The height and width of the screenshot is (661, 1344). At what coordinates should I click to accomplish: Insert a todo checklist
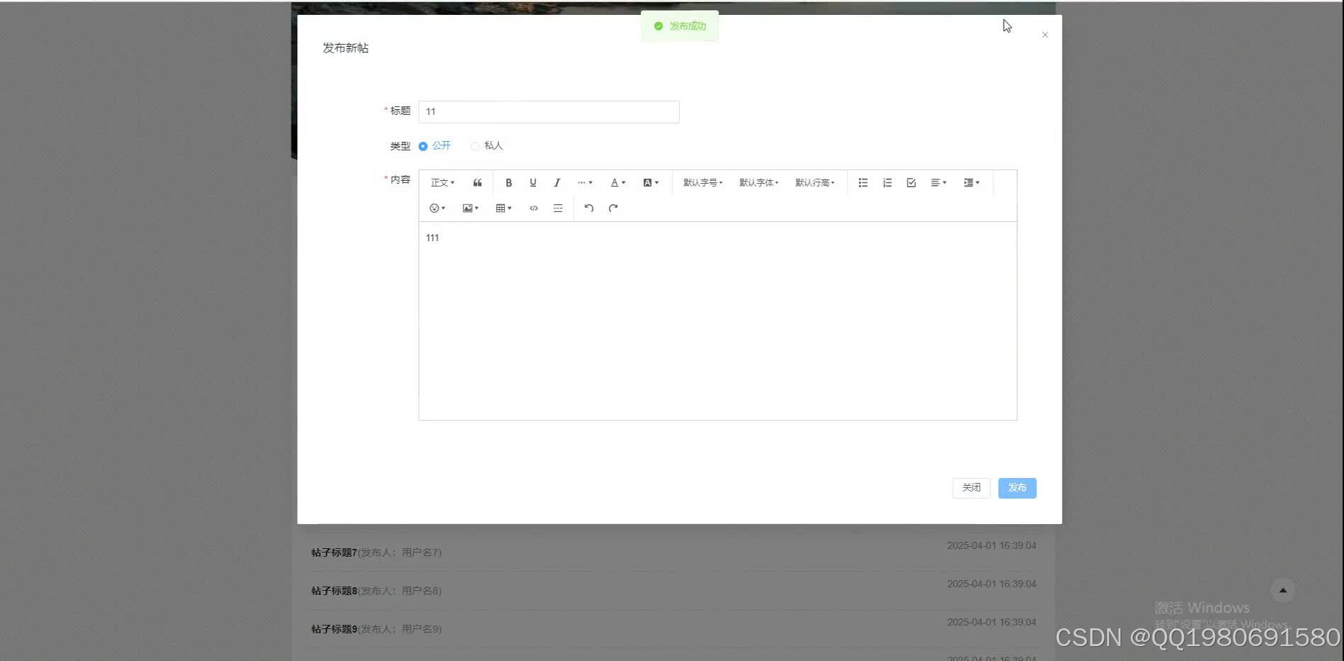click(911, 183)
